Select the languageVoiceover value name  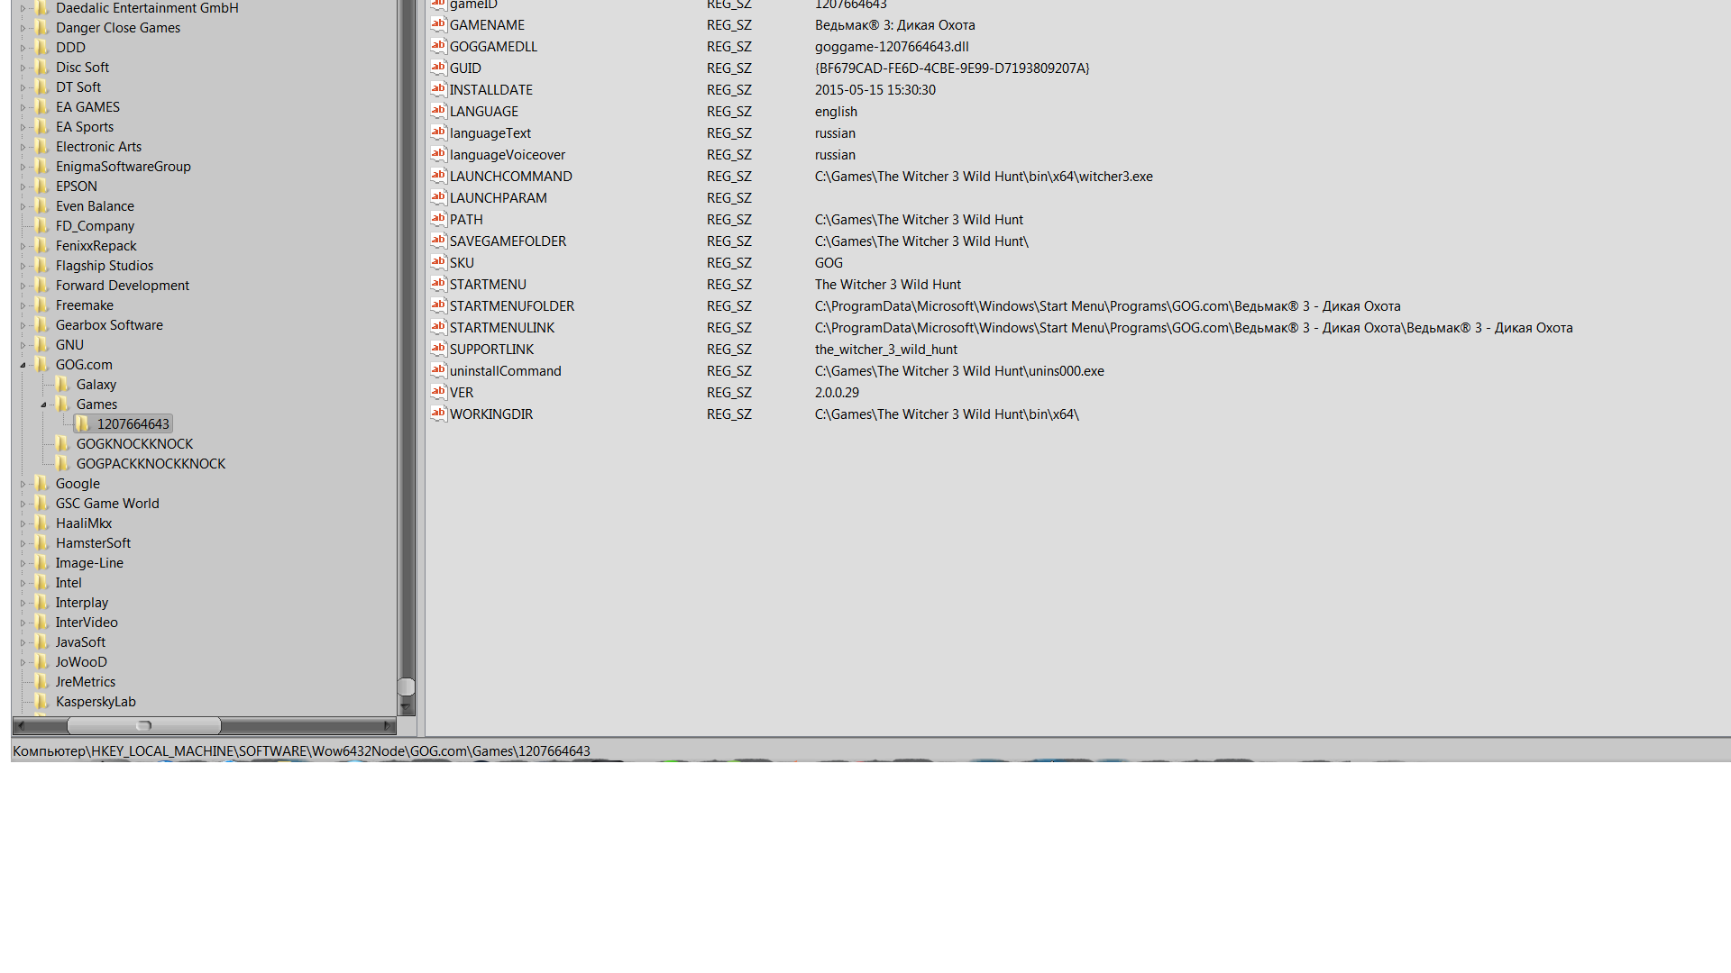[507, 154]
